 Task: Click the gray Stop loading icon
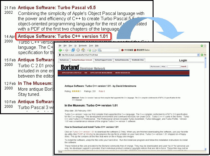(x=78, y=50)
